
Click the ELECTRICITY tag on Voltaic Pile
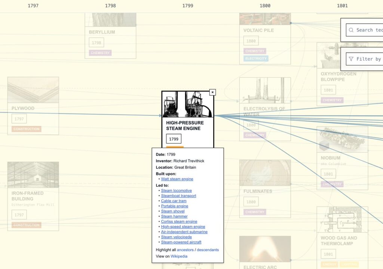[x=255, y=58]
